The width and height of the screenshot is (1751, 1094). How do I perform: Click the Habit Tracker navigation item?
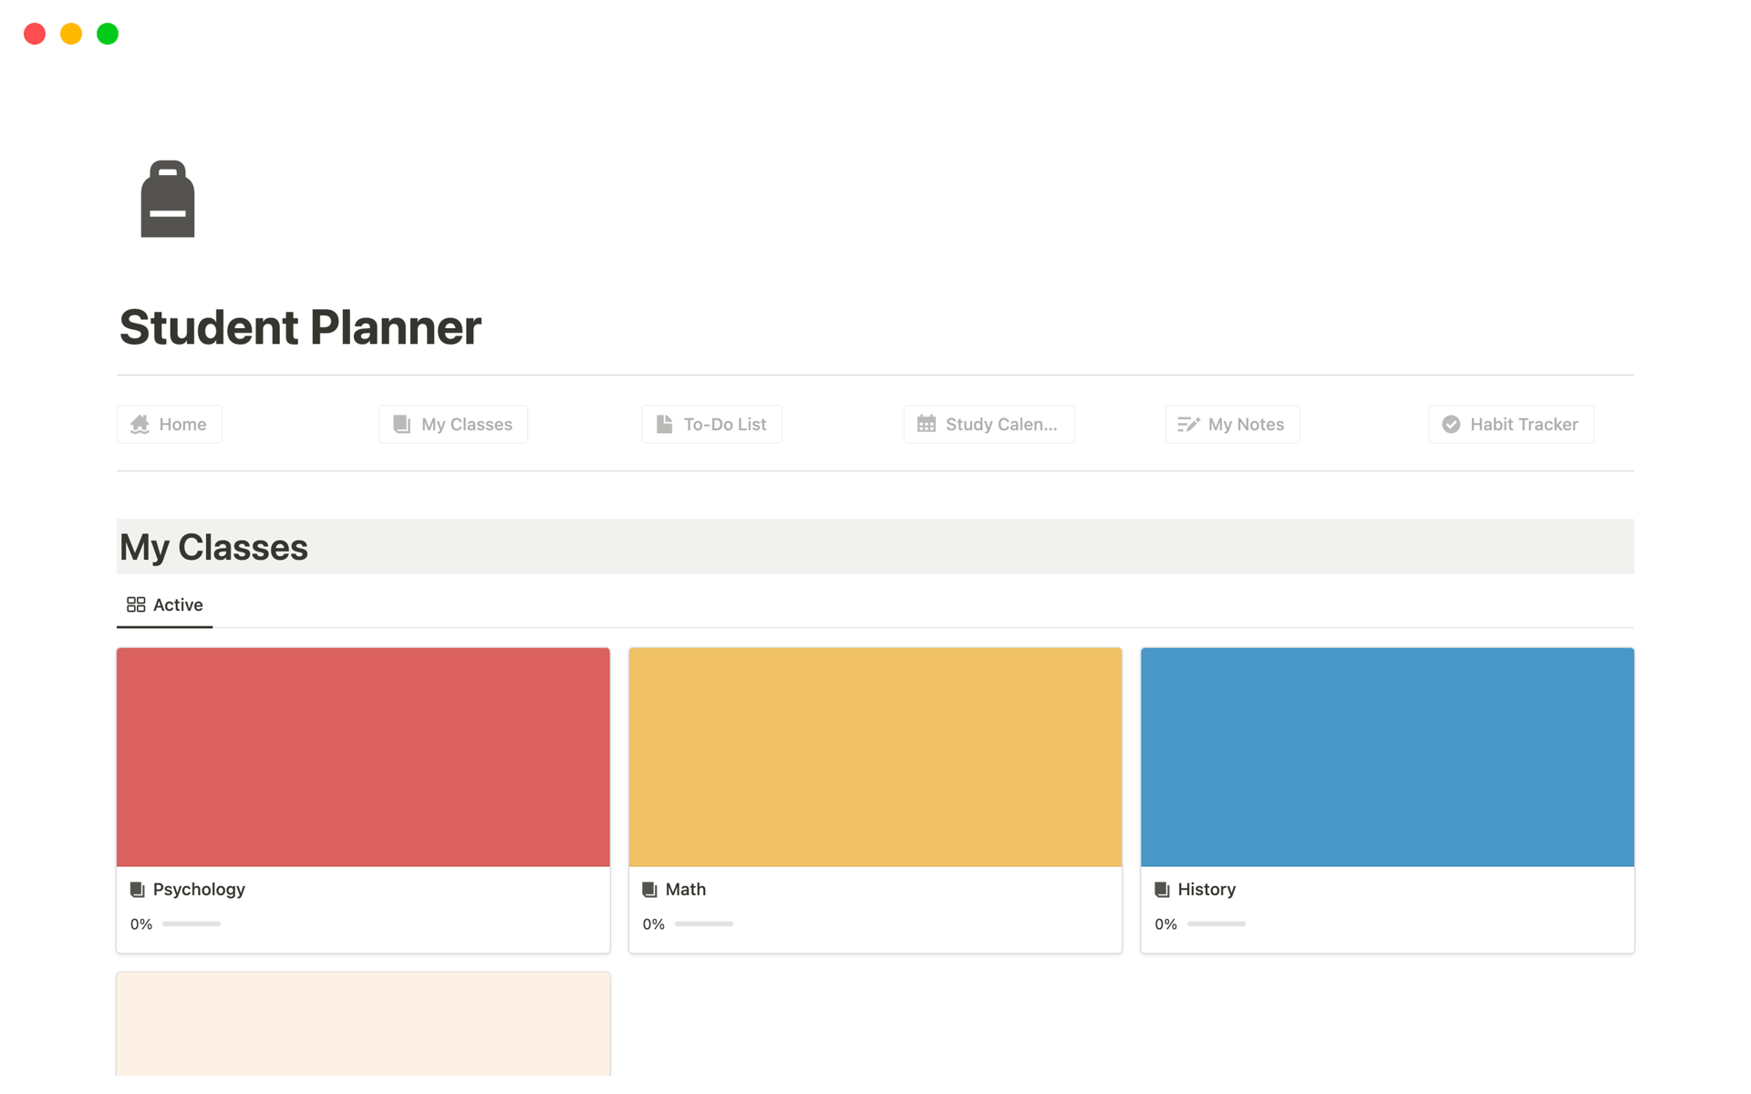(x=1510, y=424)
